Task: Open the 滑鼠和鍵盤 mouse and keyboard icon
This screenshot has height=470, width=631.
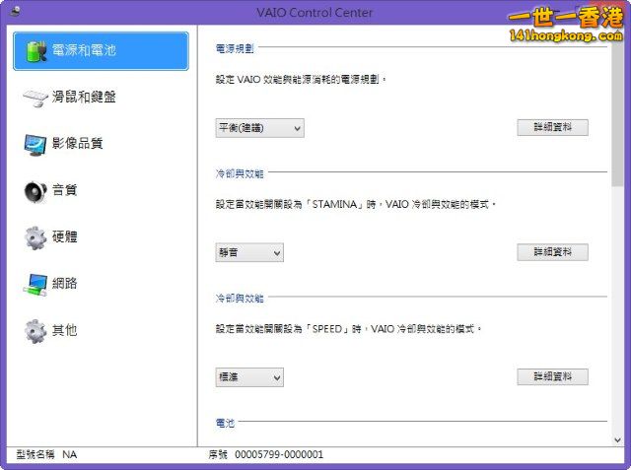Action: tap(35, 98)
